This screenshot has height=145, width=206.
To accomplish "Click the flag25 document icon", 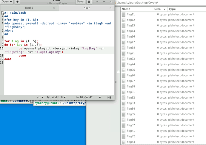I will pos(124,70).
